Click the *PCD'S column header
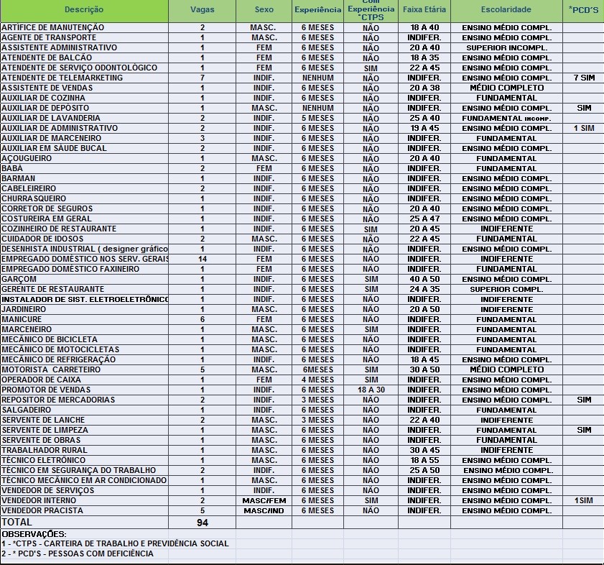 tap(583, 10)
